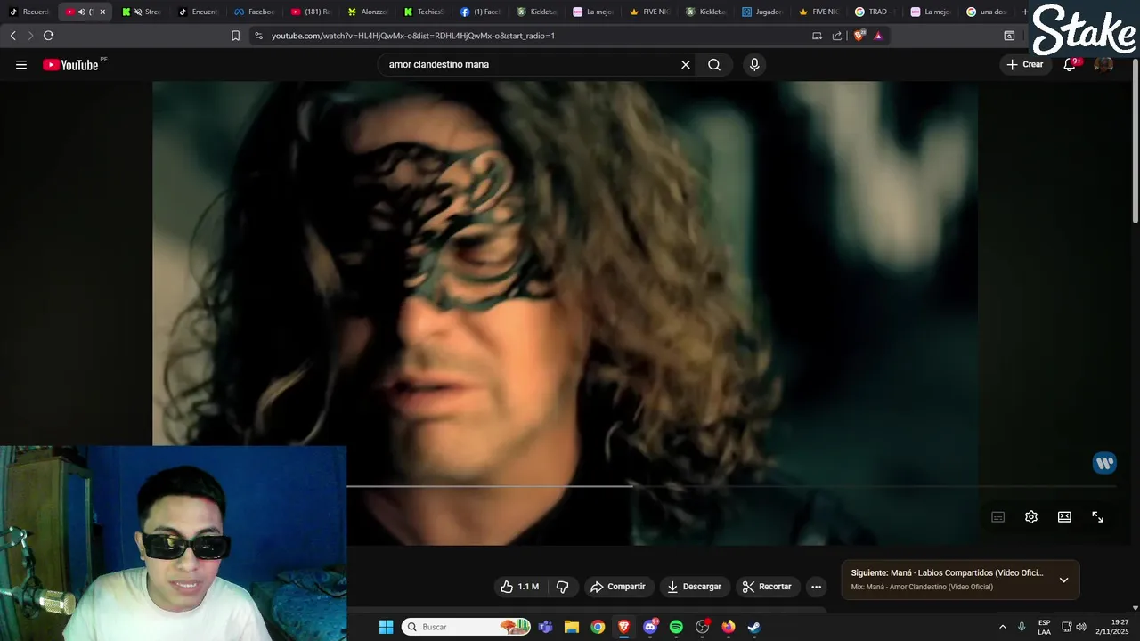Toggle subtitles button in the player

tap(998, 517)
